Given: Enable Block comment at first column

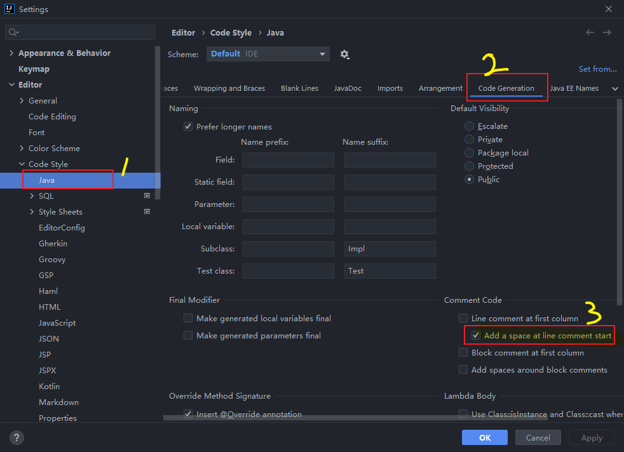Looking at the screenshot, I should (463, 352).
